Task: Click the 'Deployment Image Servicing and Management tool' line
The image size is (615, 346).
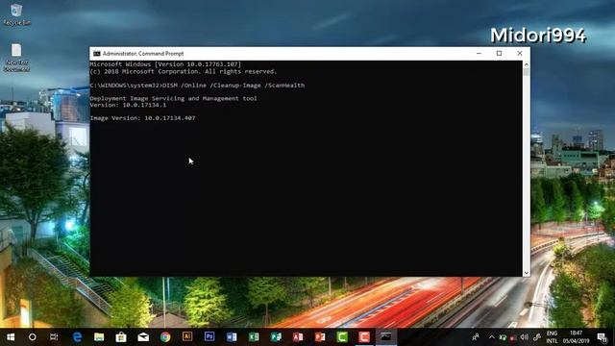Action: click(173, 98)
